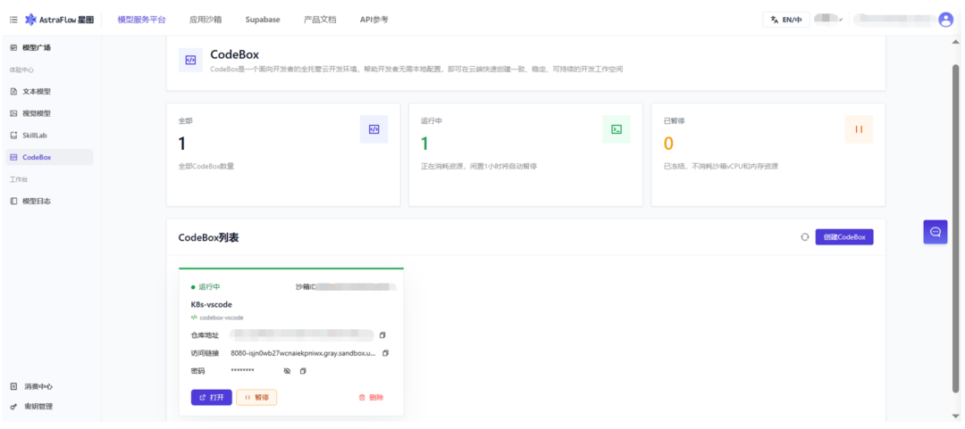
Task: Toggle password visibility eye icon
Action: pos(287,371)
